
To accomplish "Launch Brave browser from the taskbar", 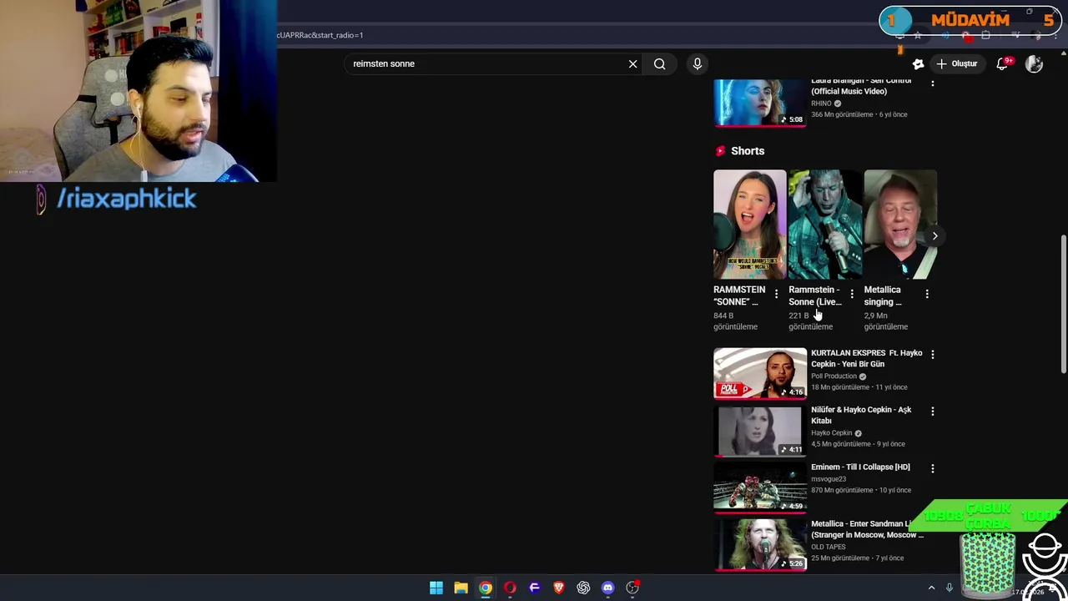I will pos(559,588).
